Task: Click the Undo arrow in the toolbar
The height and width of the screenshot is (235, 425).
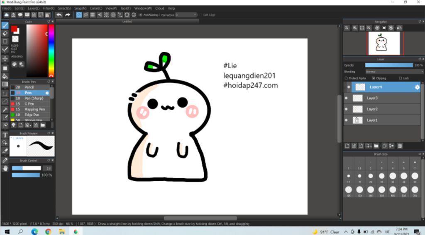Action: pos(59,15)
